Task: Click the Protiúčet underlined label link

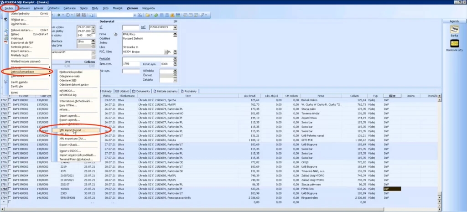Action: click(104, 59)
